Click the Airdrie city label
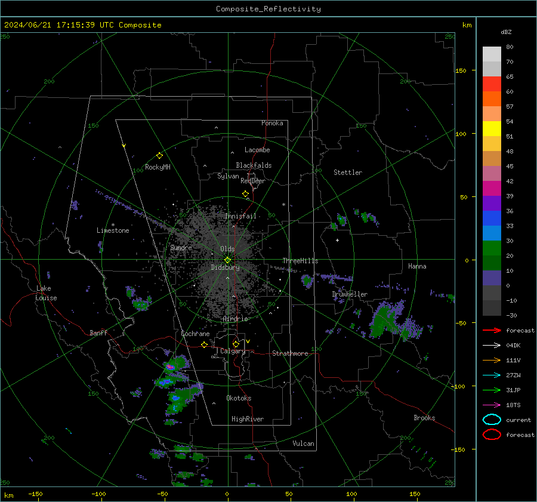The height and width of the screenshot is (502, 537). [235, 319]
